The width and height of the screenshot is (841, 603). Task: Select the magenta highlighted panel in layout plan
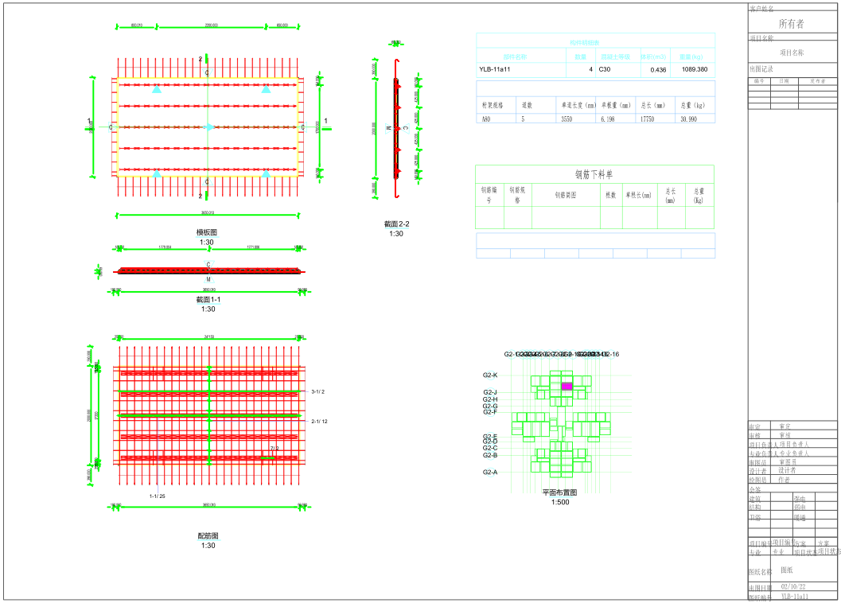[x=567, y=387]
